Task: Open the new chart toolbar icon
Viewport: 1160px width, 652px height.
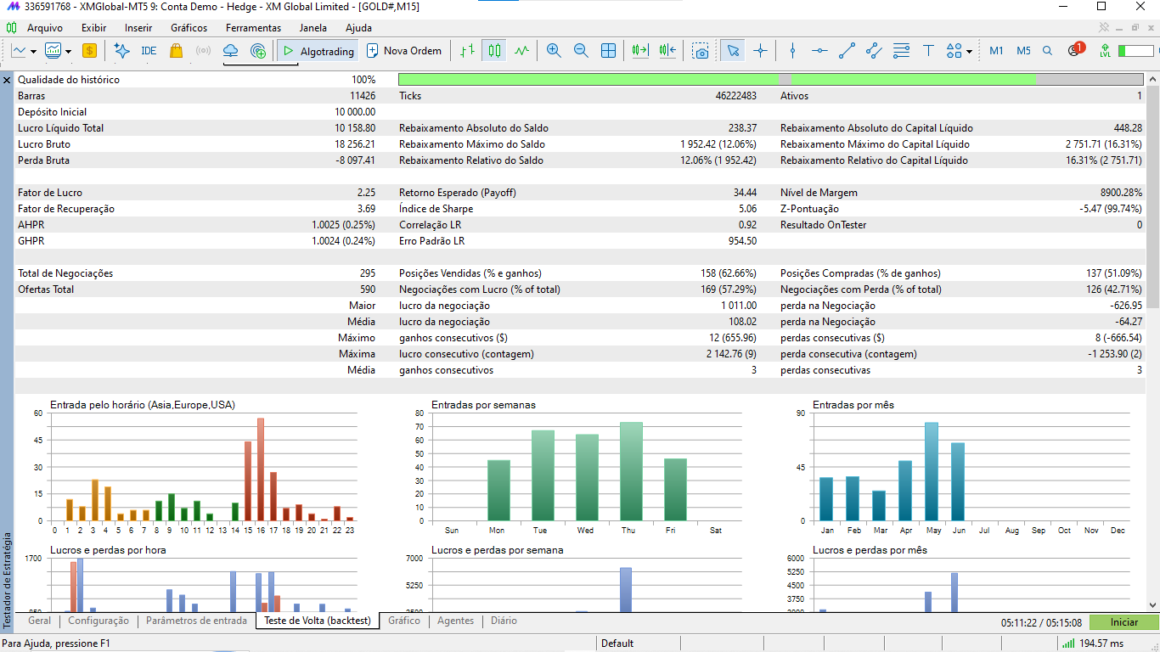Action: click(x=19, y=51)
